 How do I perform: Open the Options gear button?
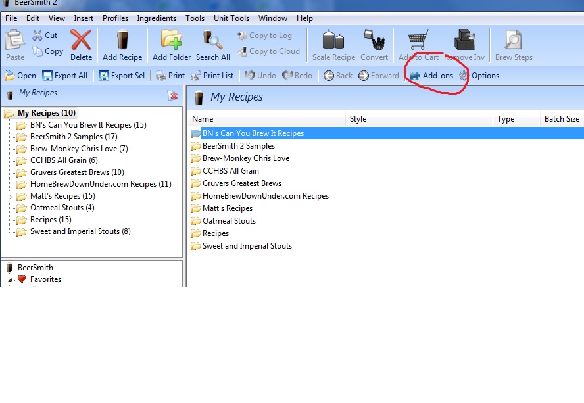pos(479,76)
